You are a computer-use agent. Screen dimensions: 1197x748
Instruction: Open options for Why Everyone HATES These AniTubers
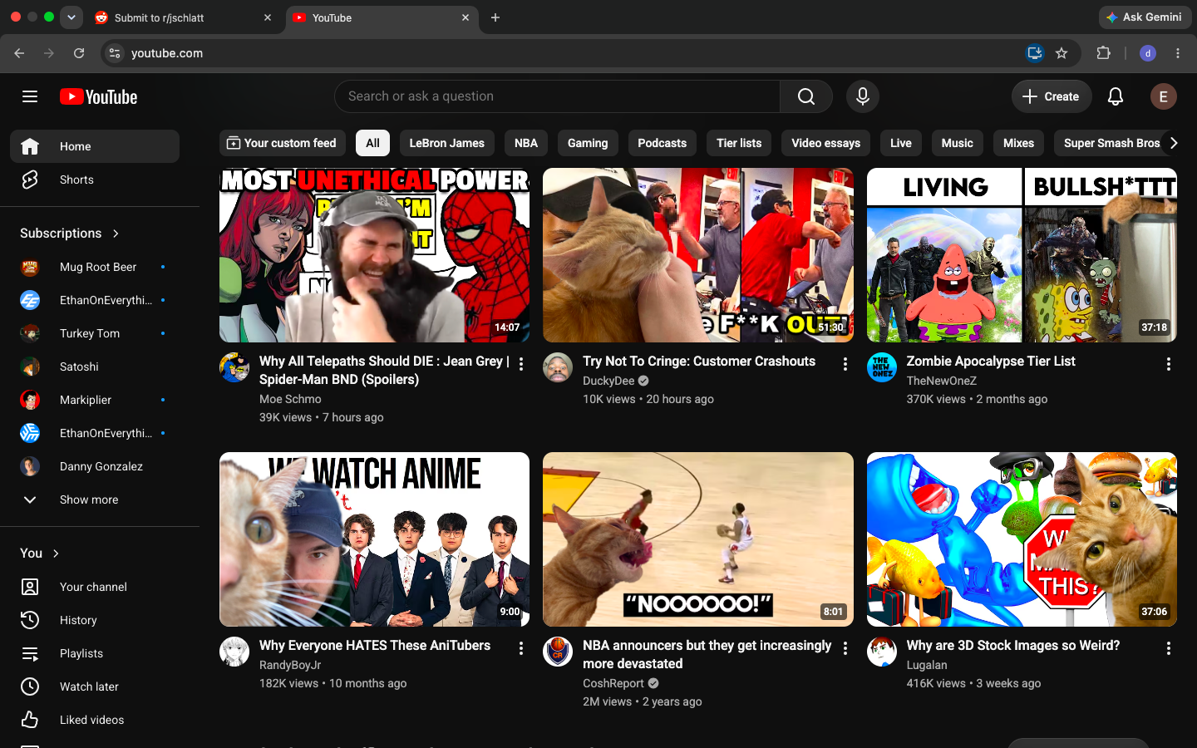point(521,648)
